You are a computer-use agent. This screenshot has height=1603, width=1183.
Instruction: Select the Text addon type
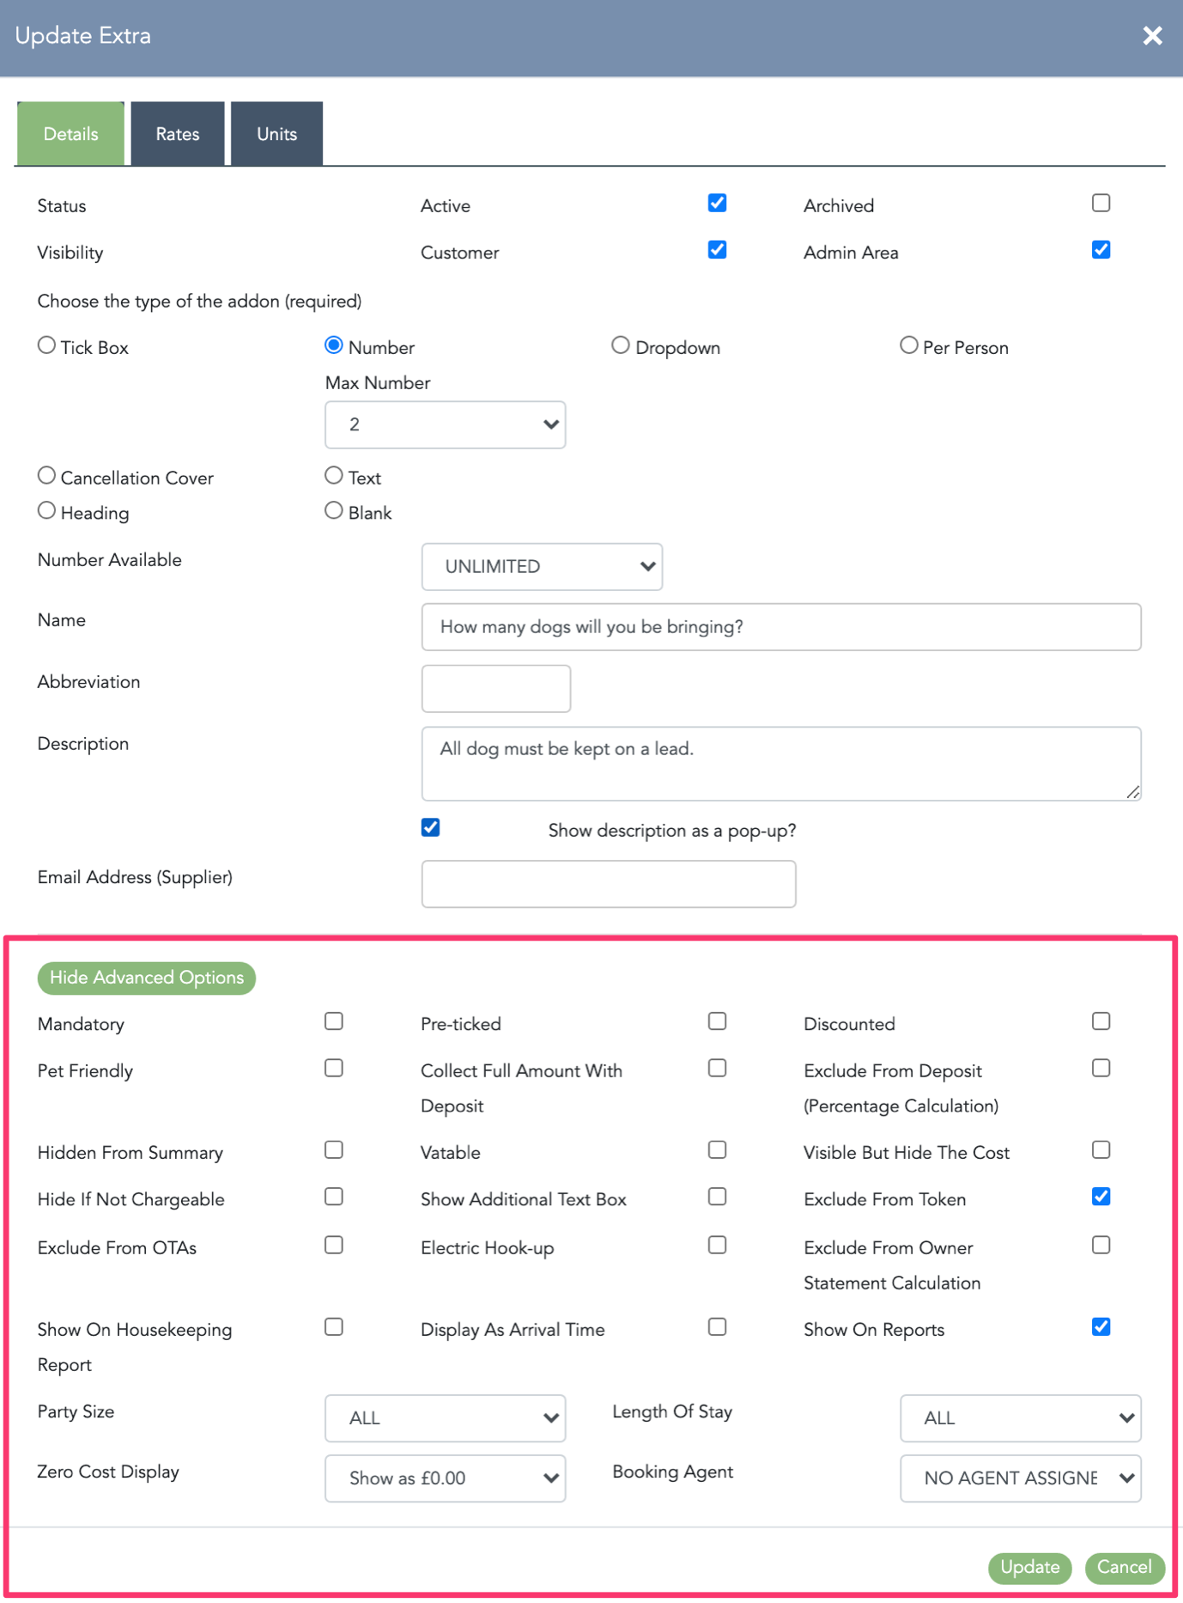(334, 475)
